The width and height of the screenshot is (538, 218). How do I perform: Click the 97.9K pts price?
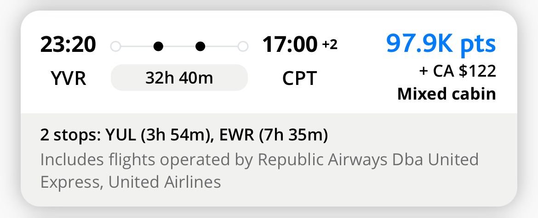(x=441, y=44)
